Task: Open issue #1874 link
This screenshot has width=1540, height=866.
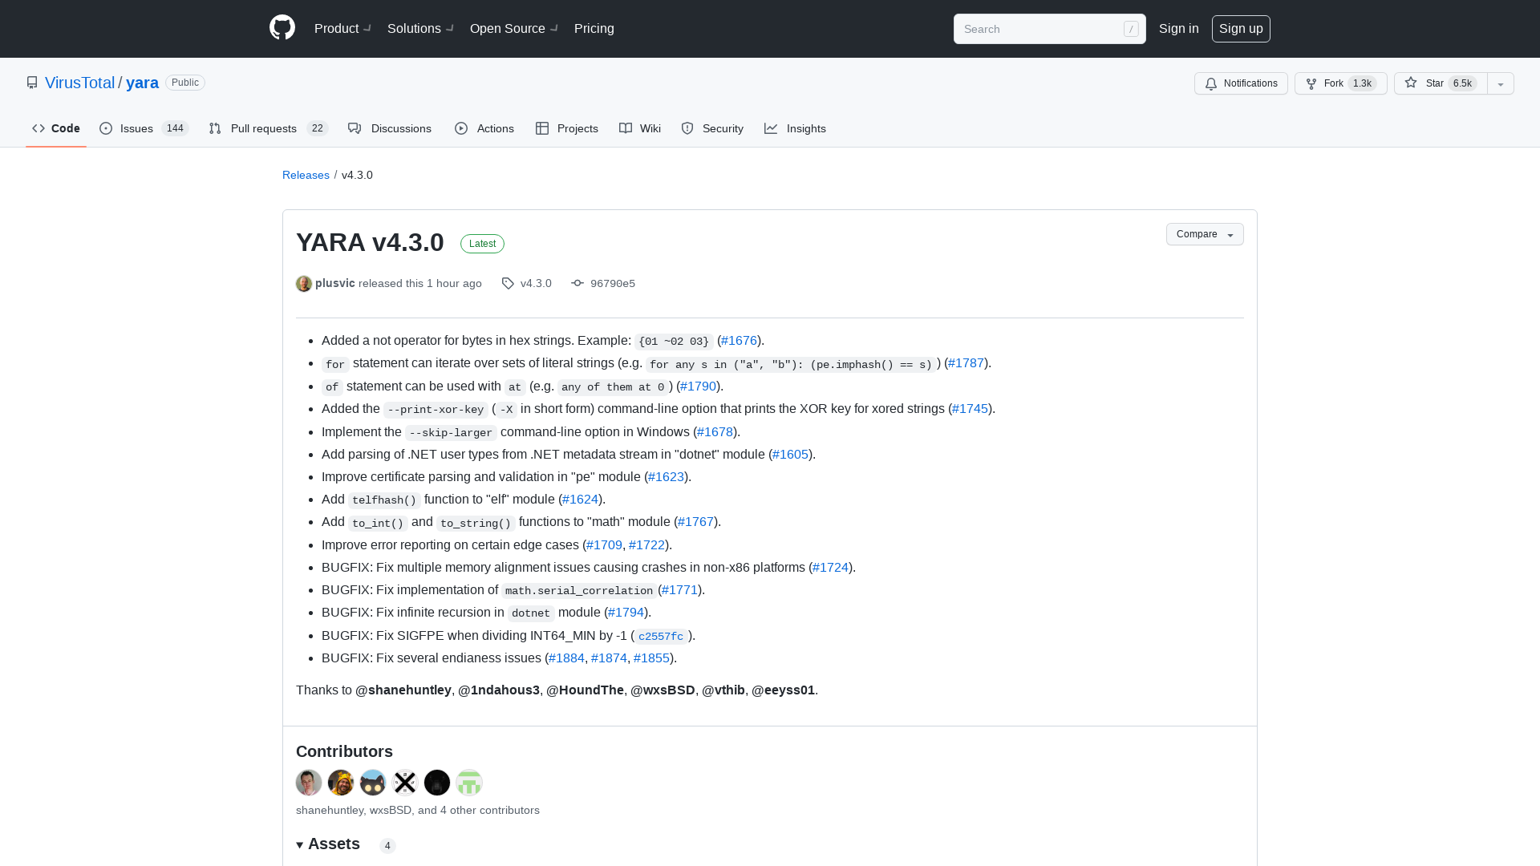Action: click(609, 658)
